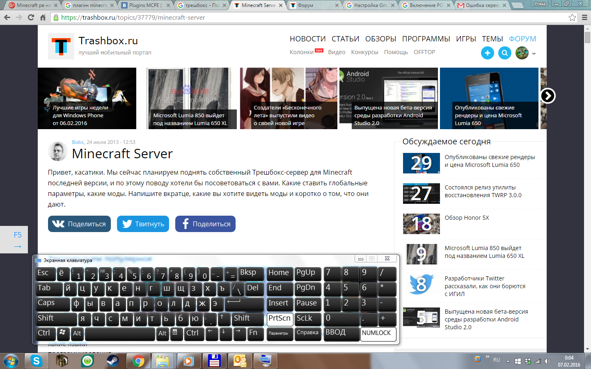Open the volume control in system tray
Viewport: 591px width, 369px height.
[x=547, y=361]
